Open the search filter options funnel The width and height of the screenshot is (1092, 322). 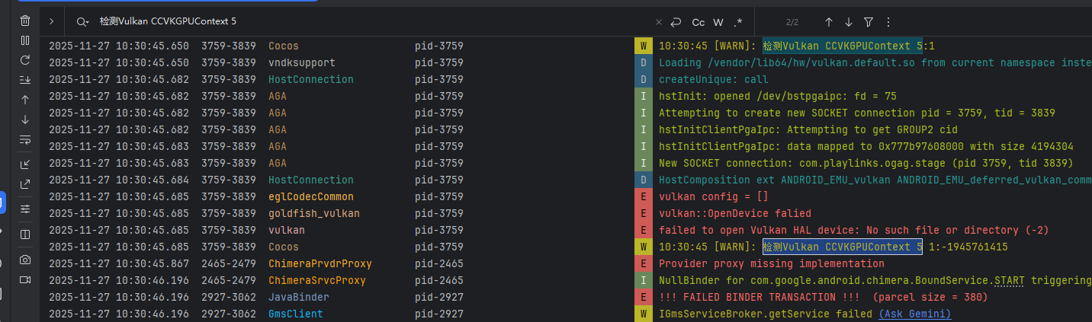click(869, 22)
